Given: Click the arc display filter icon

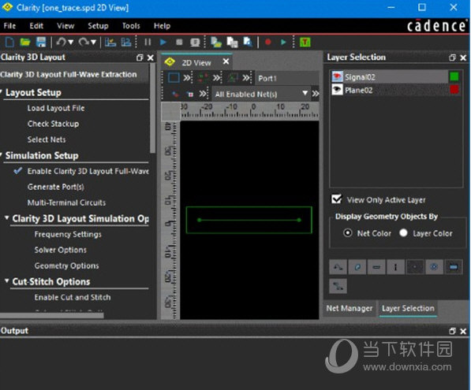Looking at the screenshot, I should click(357, 267).
